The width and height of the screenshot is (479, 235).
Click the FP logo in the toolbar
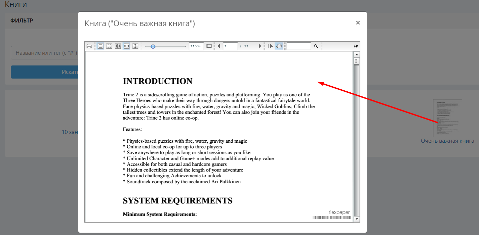(x=356, y=46)
